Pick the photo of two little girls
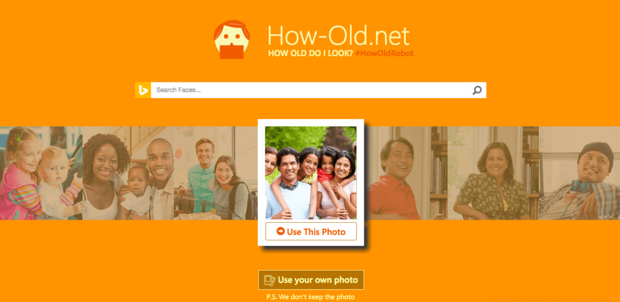620x302 pixels. 41,172
